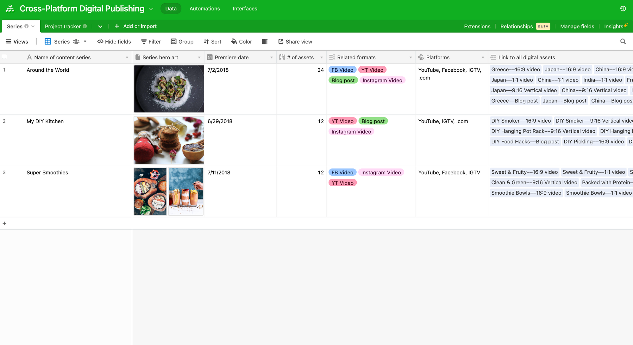633x345 pixels.
Task: Open Premiere date column dropdown arrow
Action: coord(271,57)
